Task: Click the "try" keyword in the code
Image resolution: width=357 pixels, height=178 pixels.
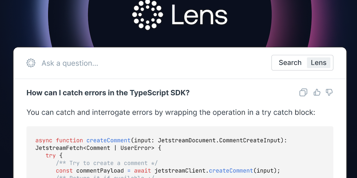Action: tap(51, 155)
